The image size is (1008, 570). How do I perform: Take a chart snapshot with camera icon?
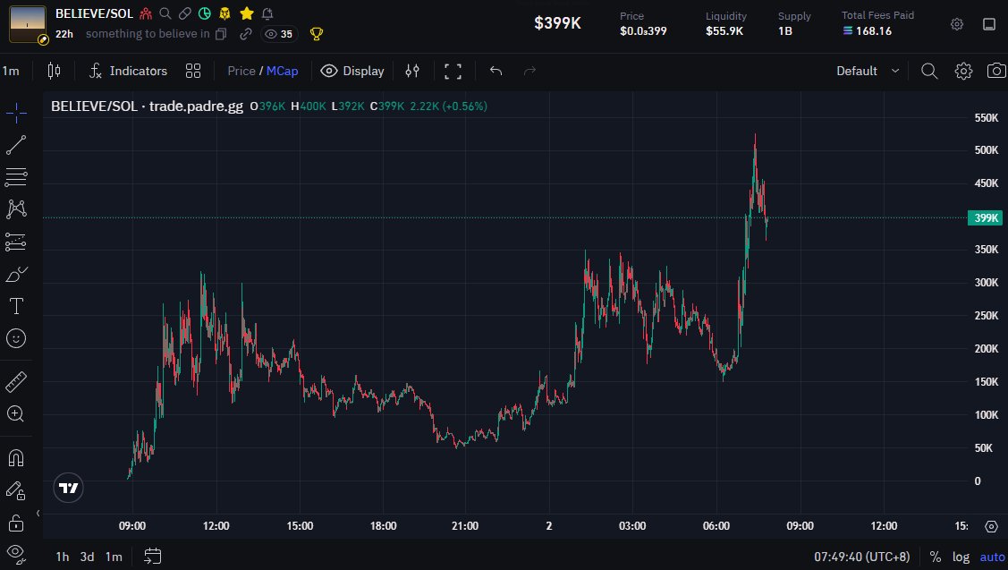(x=996, y=71)
